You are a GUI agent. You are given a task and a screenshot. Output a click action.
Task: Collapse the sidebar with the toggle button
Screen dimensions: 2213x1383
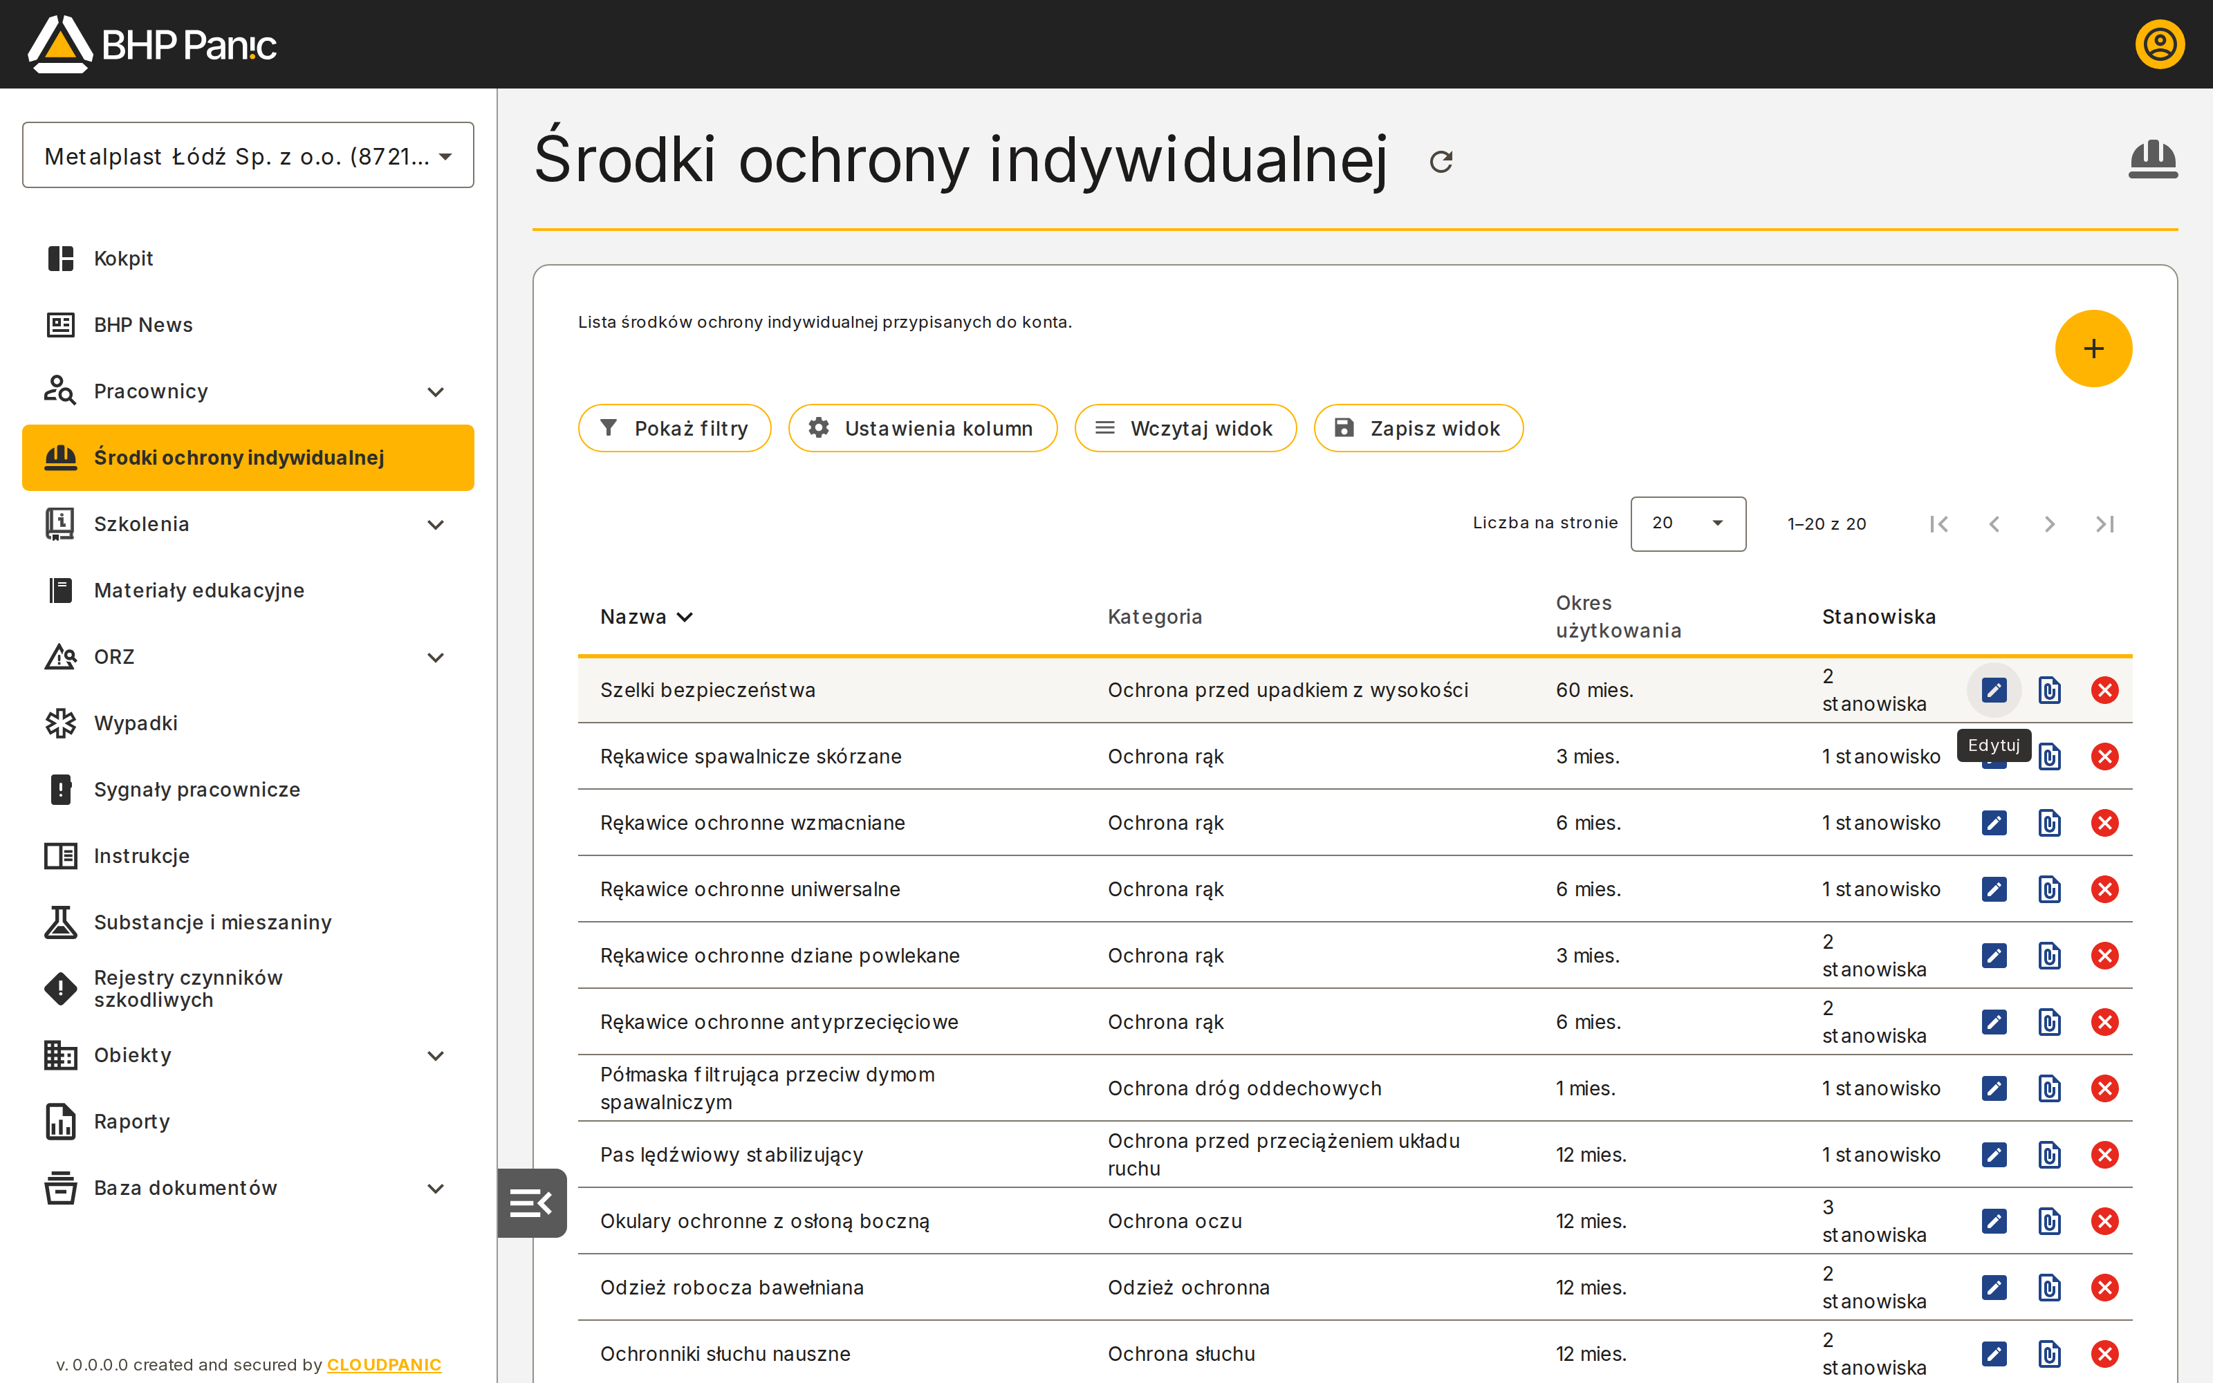click(x=533, y=1203)
